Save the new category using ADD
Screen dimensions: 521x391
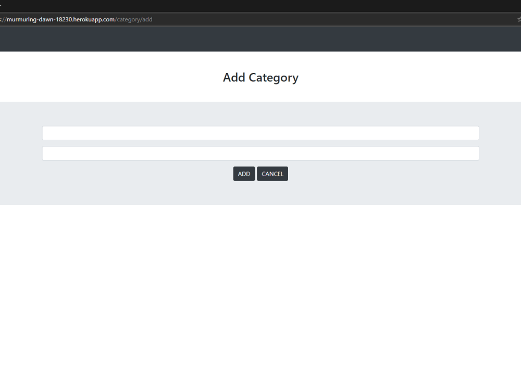[244, 174]
